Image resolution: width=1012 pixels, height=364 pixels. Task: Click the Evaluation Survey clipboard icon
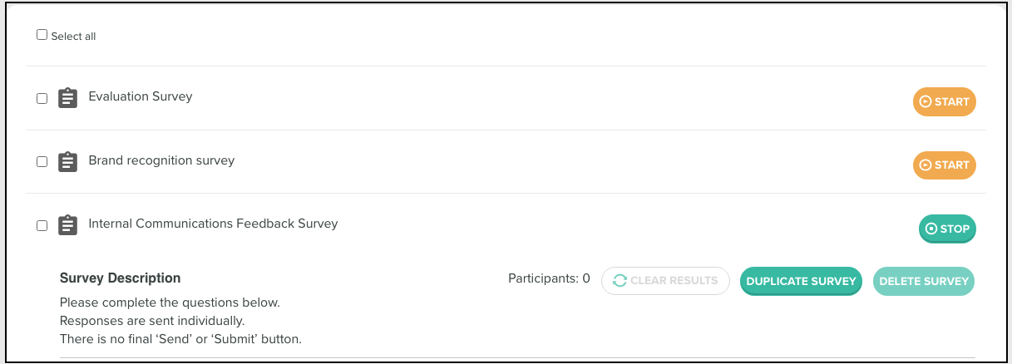click(67, 98)
